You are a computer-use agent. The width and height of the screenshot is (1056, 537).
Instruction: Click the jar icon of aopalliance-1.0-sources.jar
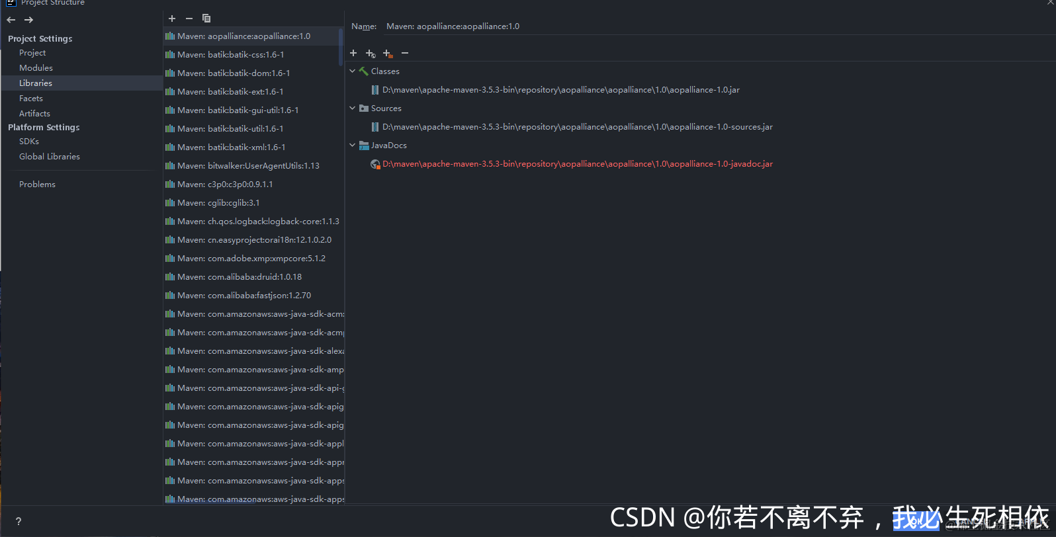coord(375,127)
